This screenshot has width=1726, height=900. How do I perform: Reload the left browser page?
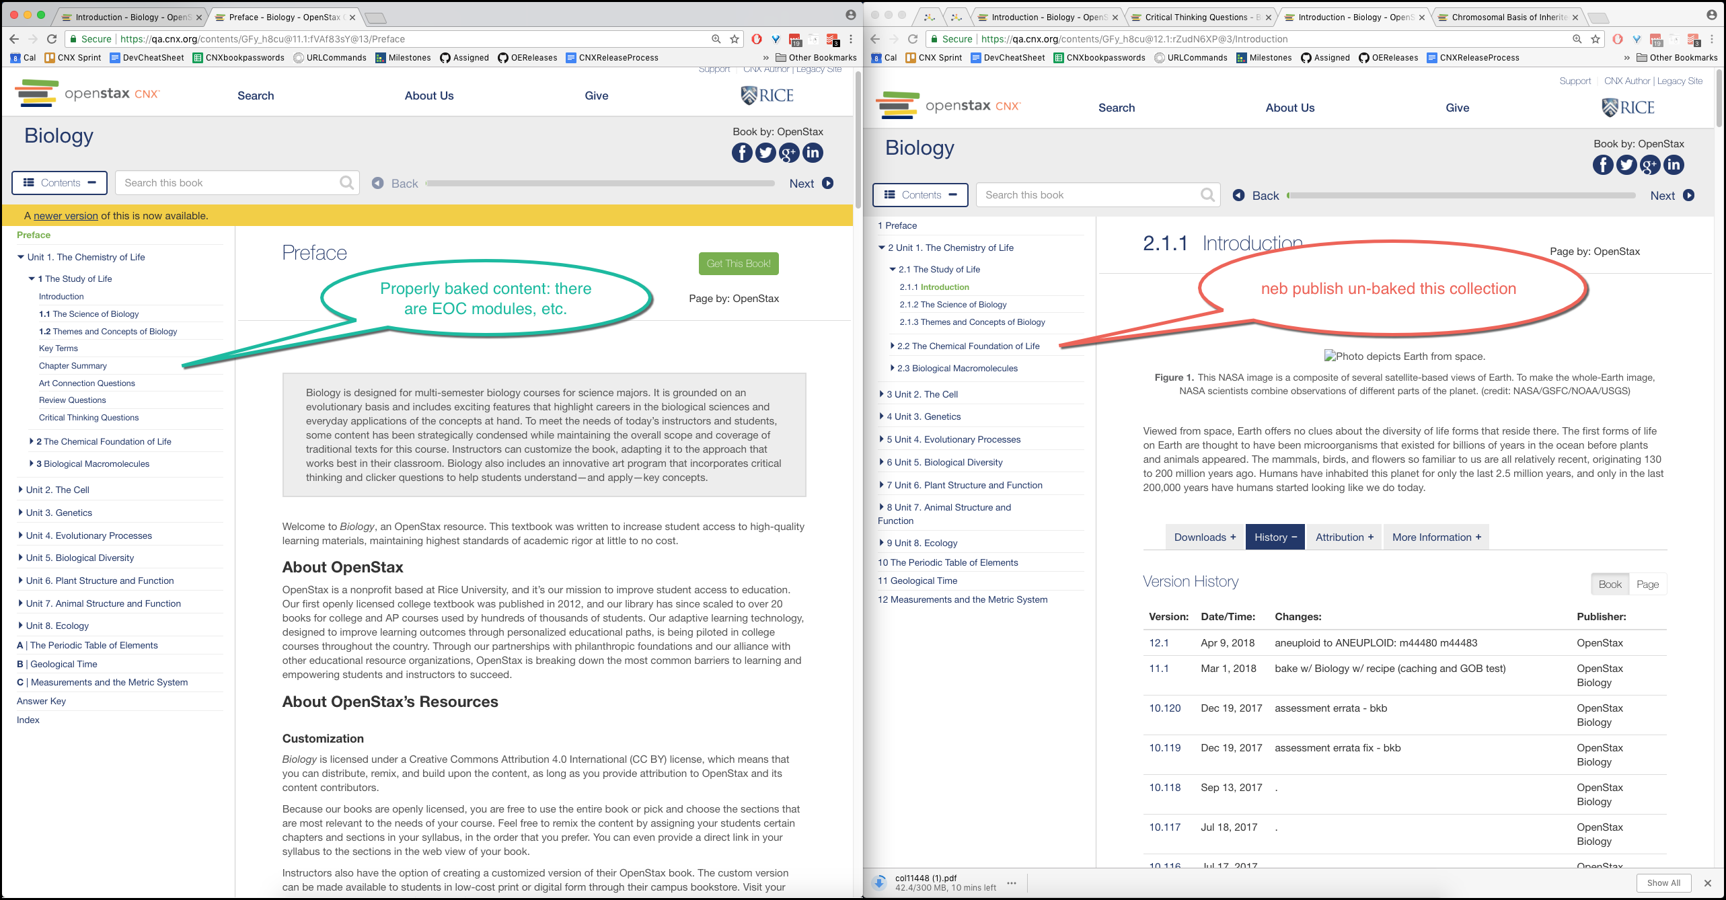click(x=52, y=39)
